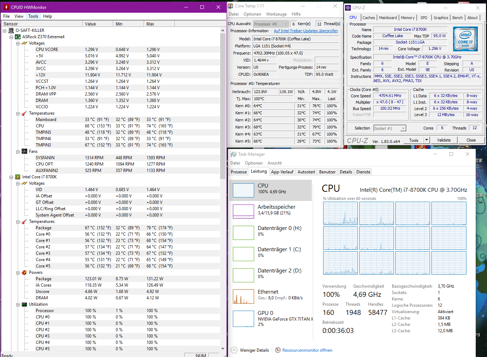The width and height of the screenshot is (487, 357).
Task: Click the Value column header
Action: (x=98, y=24)
